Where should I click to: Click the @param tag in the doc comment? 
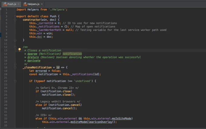32,54
